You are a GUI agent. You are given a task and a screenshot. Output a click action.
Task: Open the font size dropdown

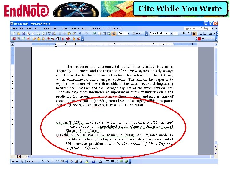point(179,34)
